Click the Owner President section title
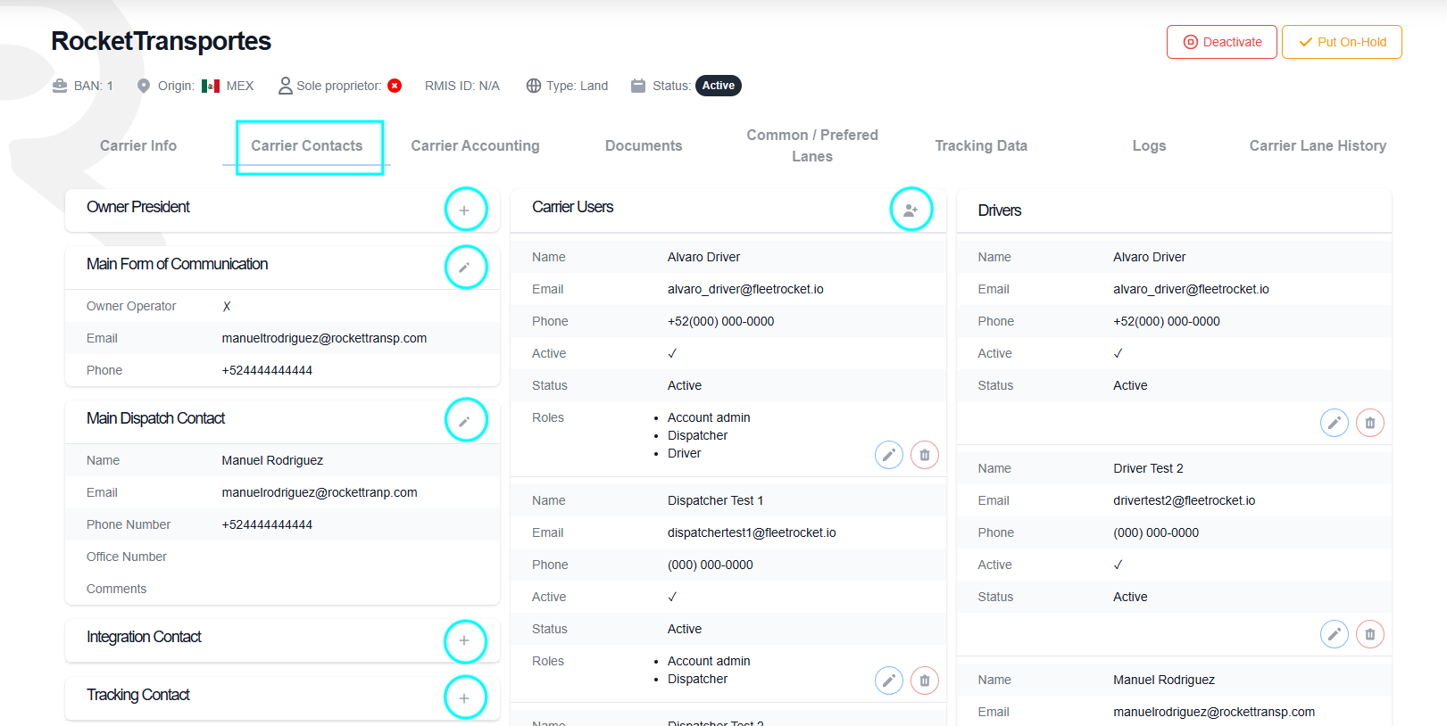 click(138, 207)
